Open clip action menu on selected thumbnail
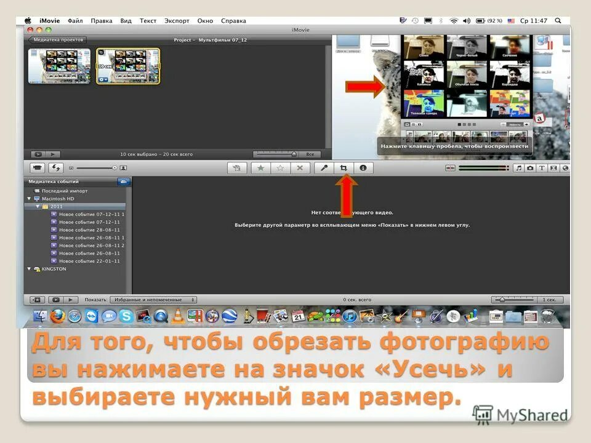Viewport: 591px width, 443px height. coord(103,79)
